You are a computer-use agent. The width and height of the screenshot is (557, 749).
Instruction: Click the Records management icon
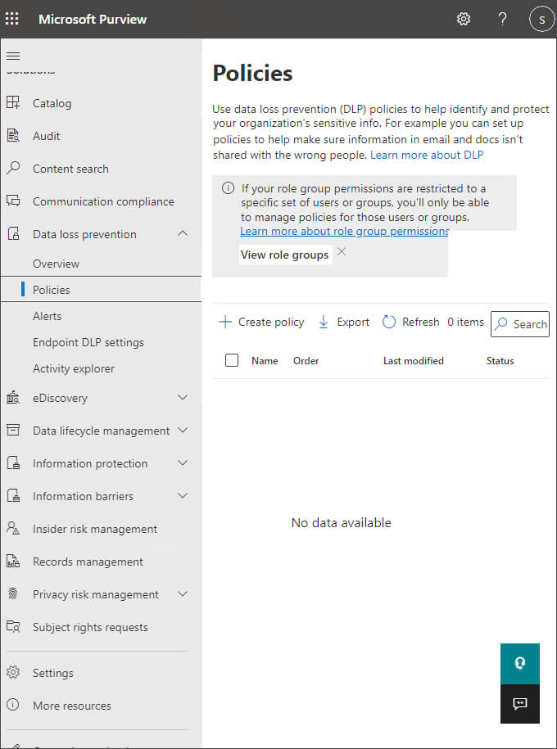coord(13,562)
